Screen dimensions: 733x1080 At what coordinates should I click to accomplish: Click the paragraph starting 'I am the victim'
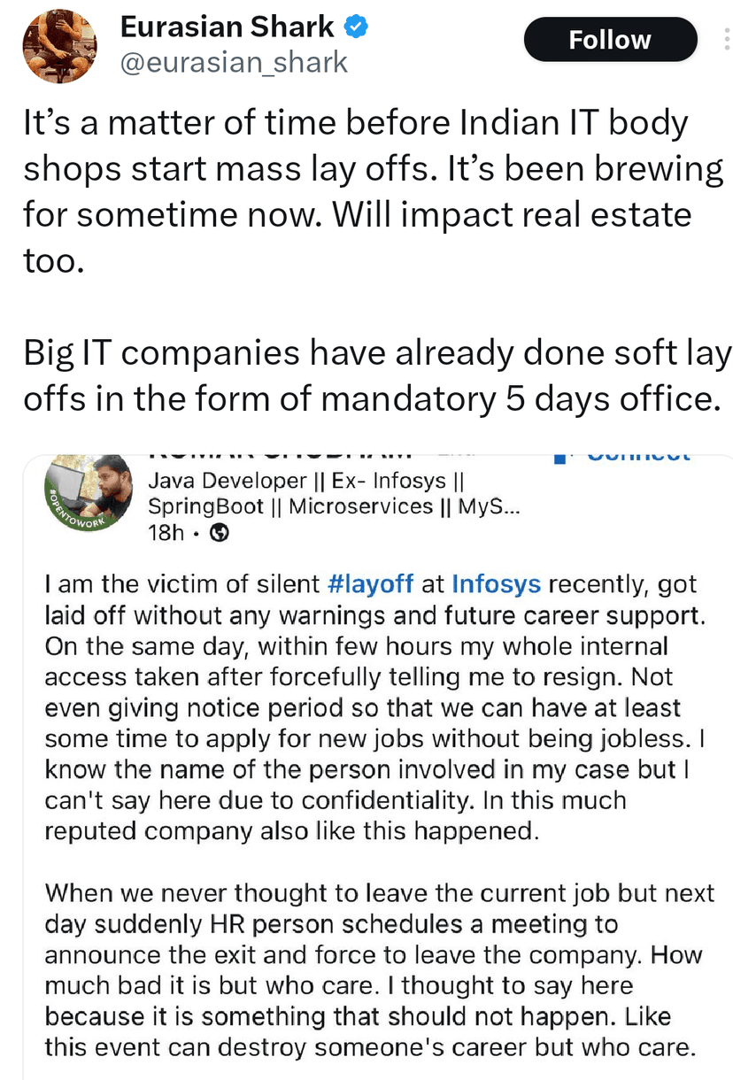click(x=372, y=707)
